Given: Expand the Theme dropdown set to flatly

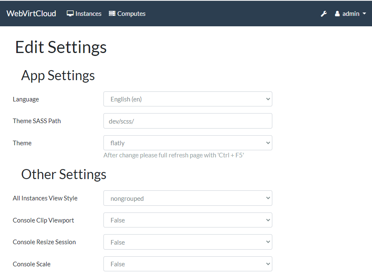Looking at the screenshot, I should (x=188, y=143).
